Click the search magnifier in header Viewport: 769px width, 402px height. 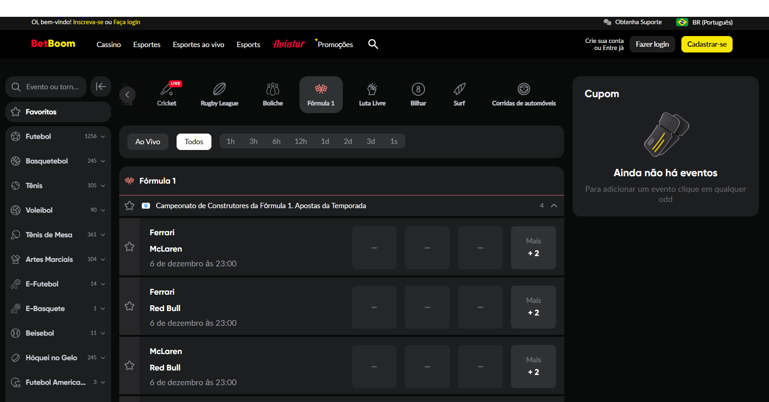pyautogui.click(x=373, y=44)
